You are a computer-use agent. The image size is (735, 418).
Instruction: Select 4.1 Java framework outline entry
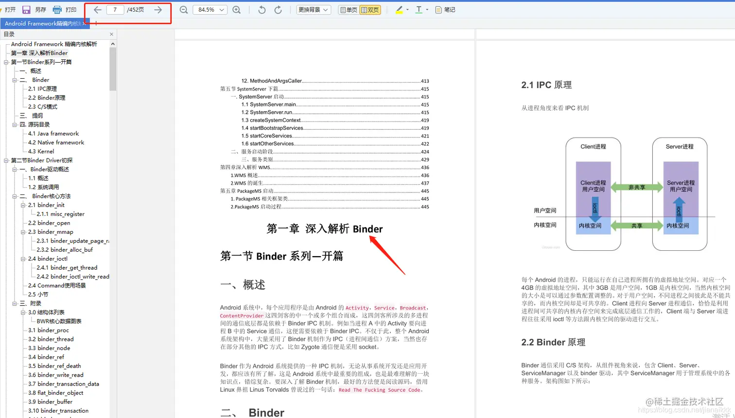tap(53, 134)
